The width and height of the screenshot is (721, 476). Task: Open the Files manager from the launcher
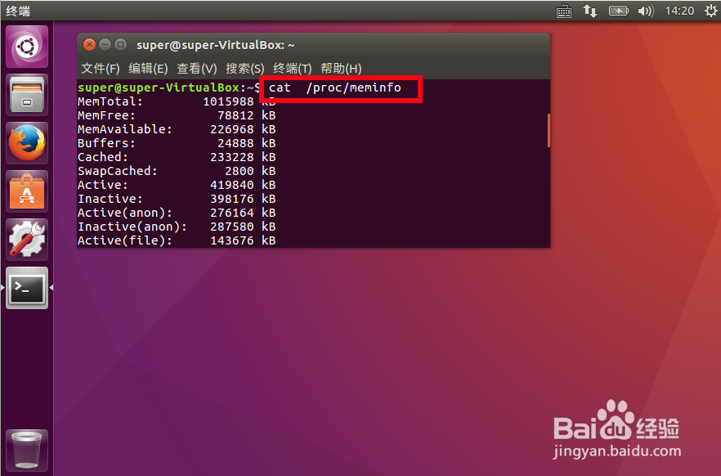[x=27, y=95]
